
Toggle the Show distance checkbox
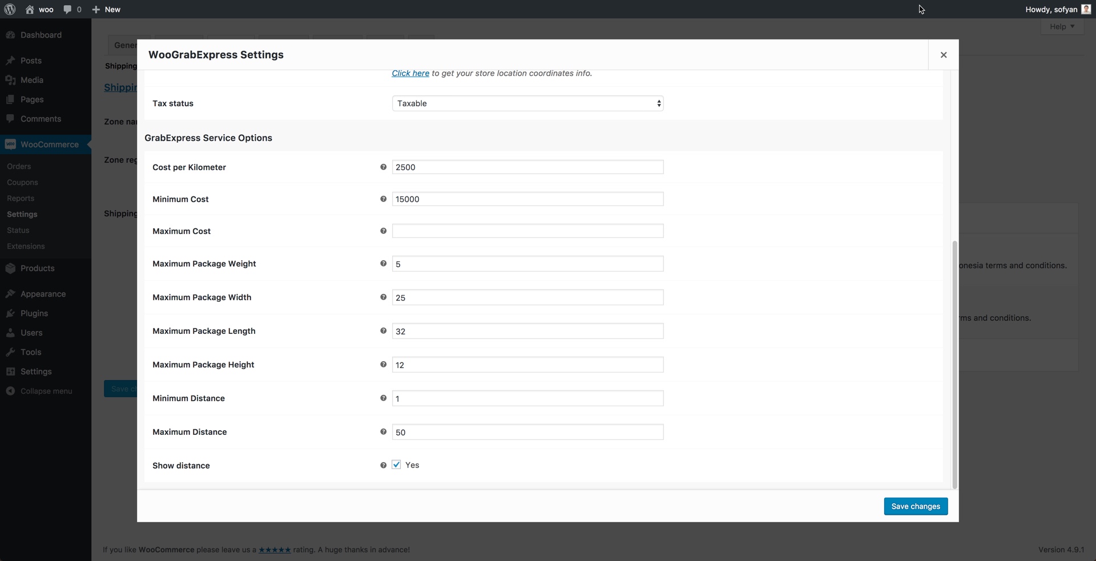tap(397, 465)
